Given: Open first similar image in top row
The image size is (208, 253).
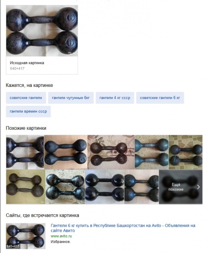Looking at the screenshot, I should [25, 152].
